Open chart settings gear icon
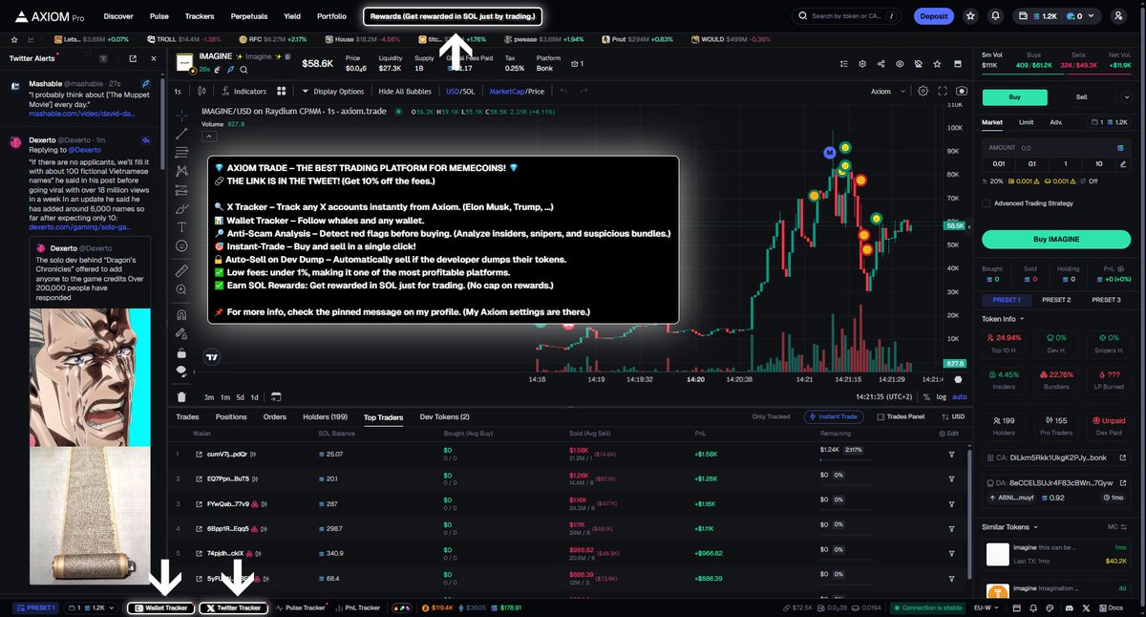 [x=923, y=92]
